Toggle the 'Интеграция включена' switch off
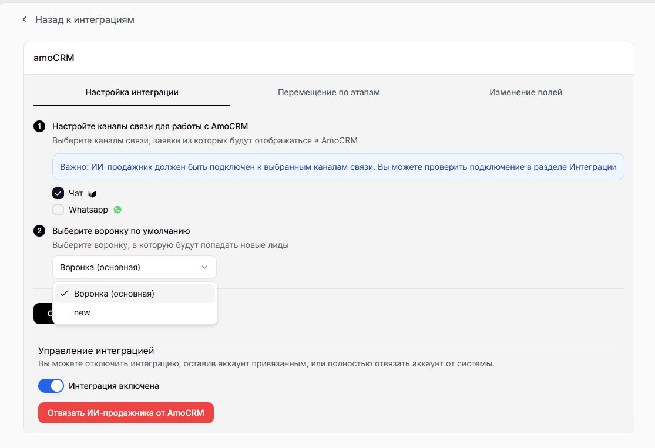This screenshot has height=448, width=655. click(51, 386)
